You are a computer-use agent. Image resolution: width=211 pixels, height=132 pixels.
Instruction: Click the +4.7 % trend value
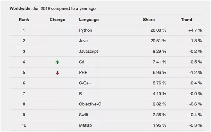[x=195, y=30]
